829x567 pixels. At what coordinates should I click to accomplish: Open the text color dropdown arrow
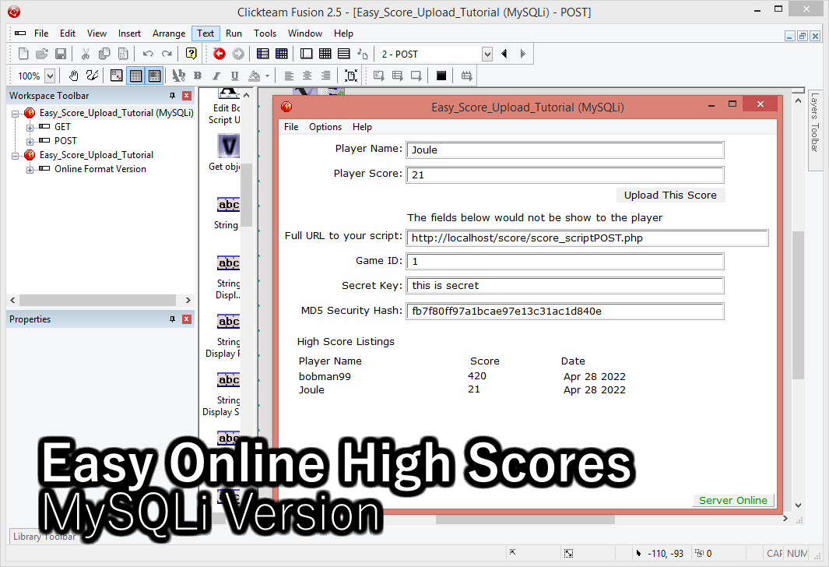pos(268,76)
